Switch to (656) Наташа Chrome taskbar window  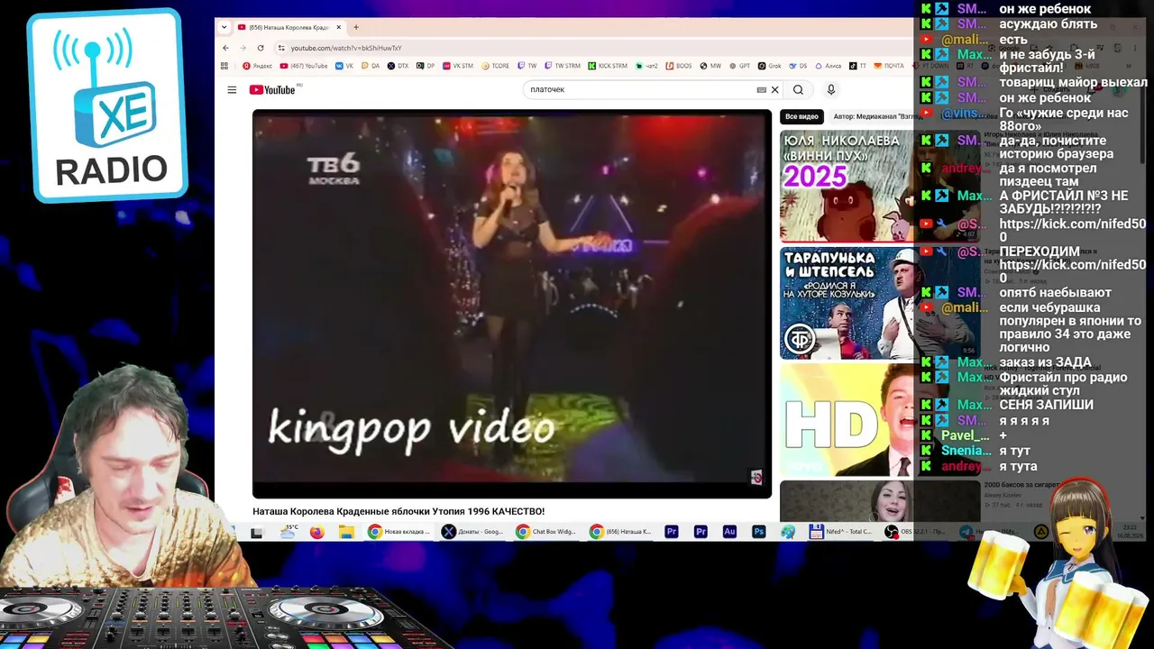click(621, 533)
